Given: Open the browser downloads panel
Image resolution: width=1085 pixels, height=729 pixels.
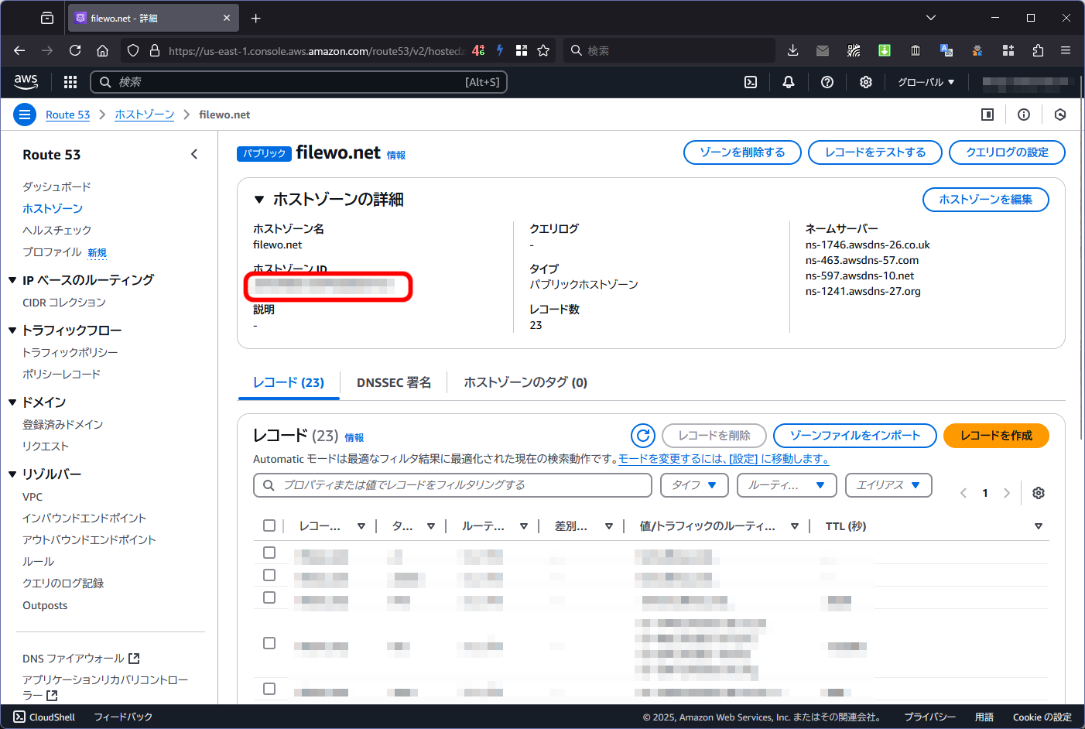Looking at the screenshot, I should click(792, 50).
